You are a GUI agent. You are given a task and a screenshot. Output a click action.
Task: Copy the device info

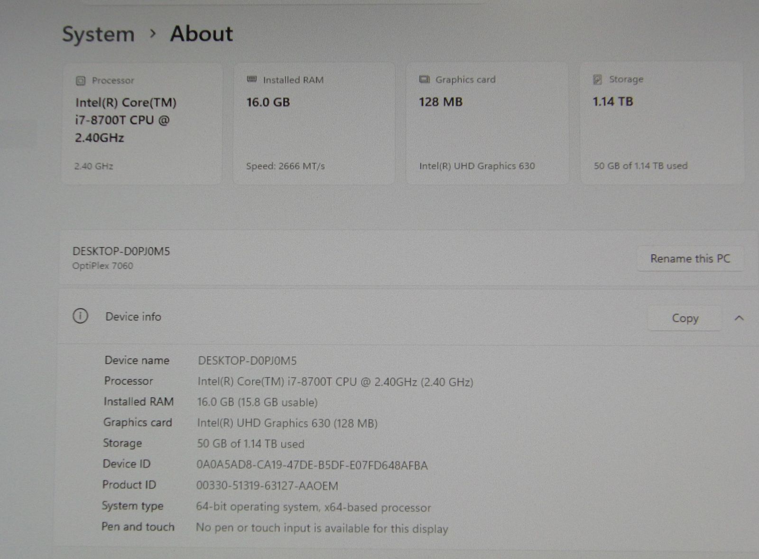click(685, 318)
